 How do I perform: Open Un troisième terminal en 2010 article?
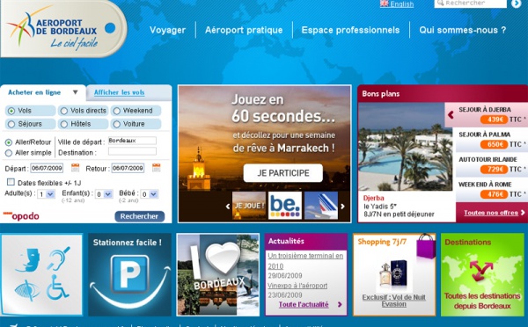pos(305,261)
